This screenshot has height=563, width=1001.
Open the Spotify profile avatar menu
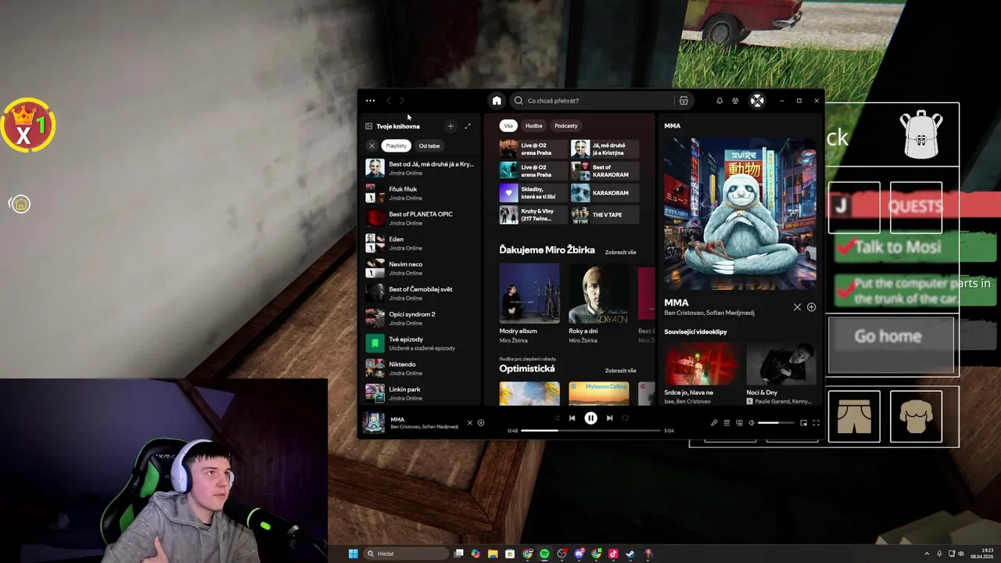(x=757, y=101)
